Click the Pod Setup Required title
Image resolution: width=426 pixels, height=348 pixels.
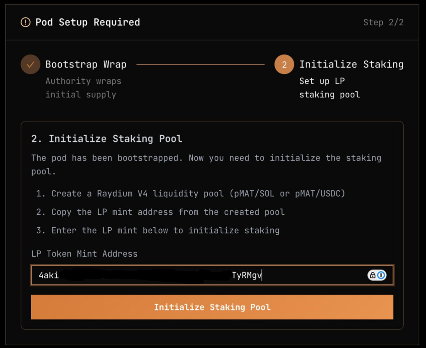pyautogui.click(x=88, y=22)
